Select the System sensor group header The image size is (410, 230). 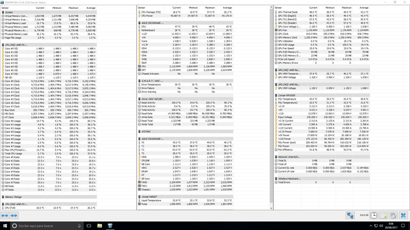point(49,12)
